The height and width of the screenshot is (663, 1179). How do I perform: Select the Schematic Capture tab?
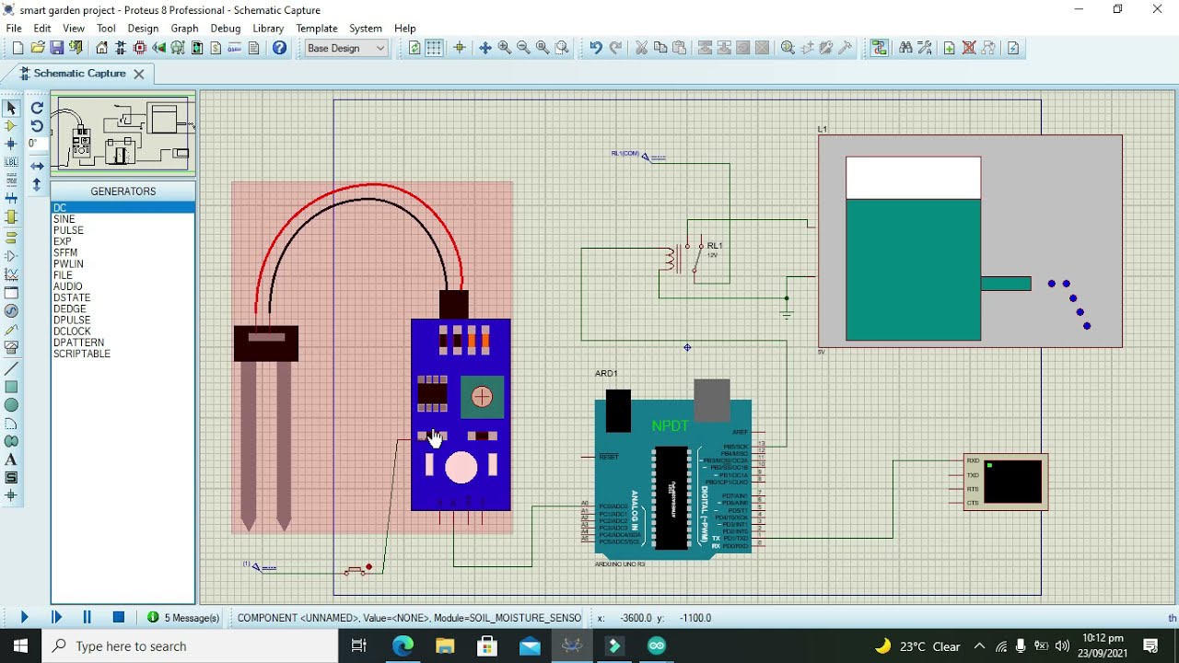tap(79, 74)
